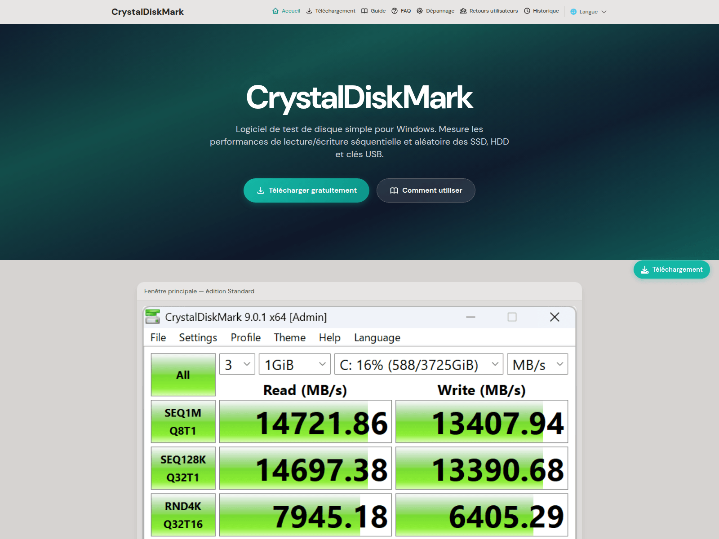Click the Fenêtre principale caption text

pos(199,291)
